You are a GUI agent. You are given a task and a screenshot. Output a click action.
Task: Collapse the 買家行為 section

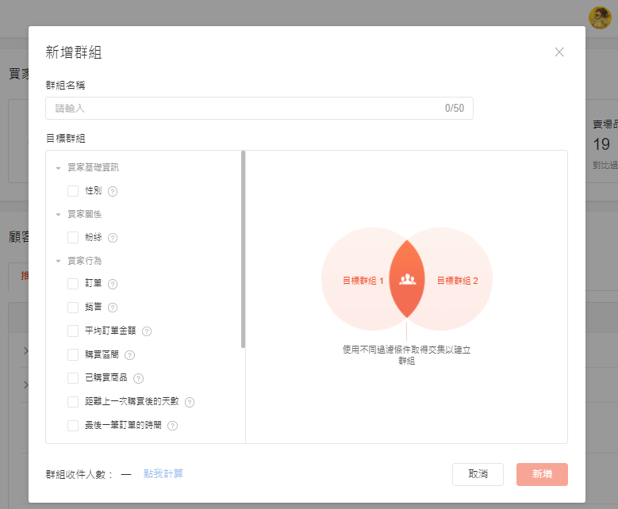click(x=59, y=261)
